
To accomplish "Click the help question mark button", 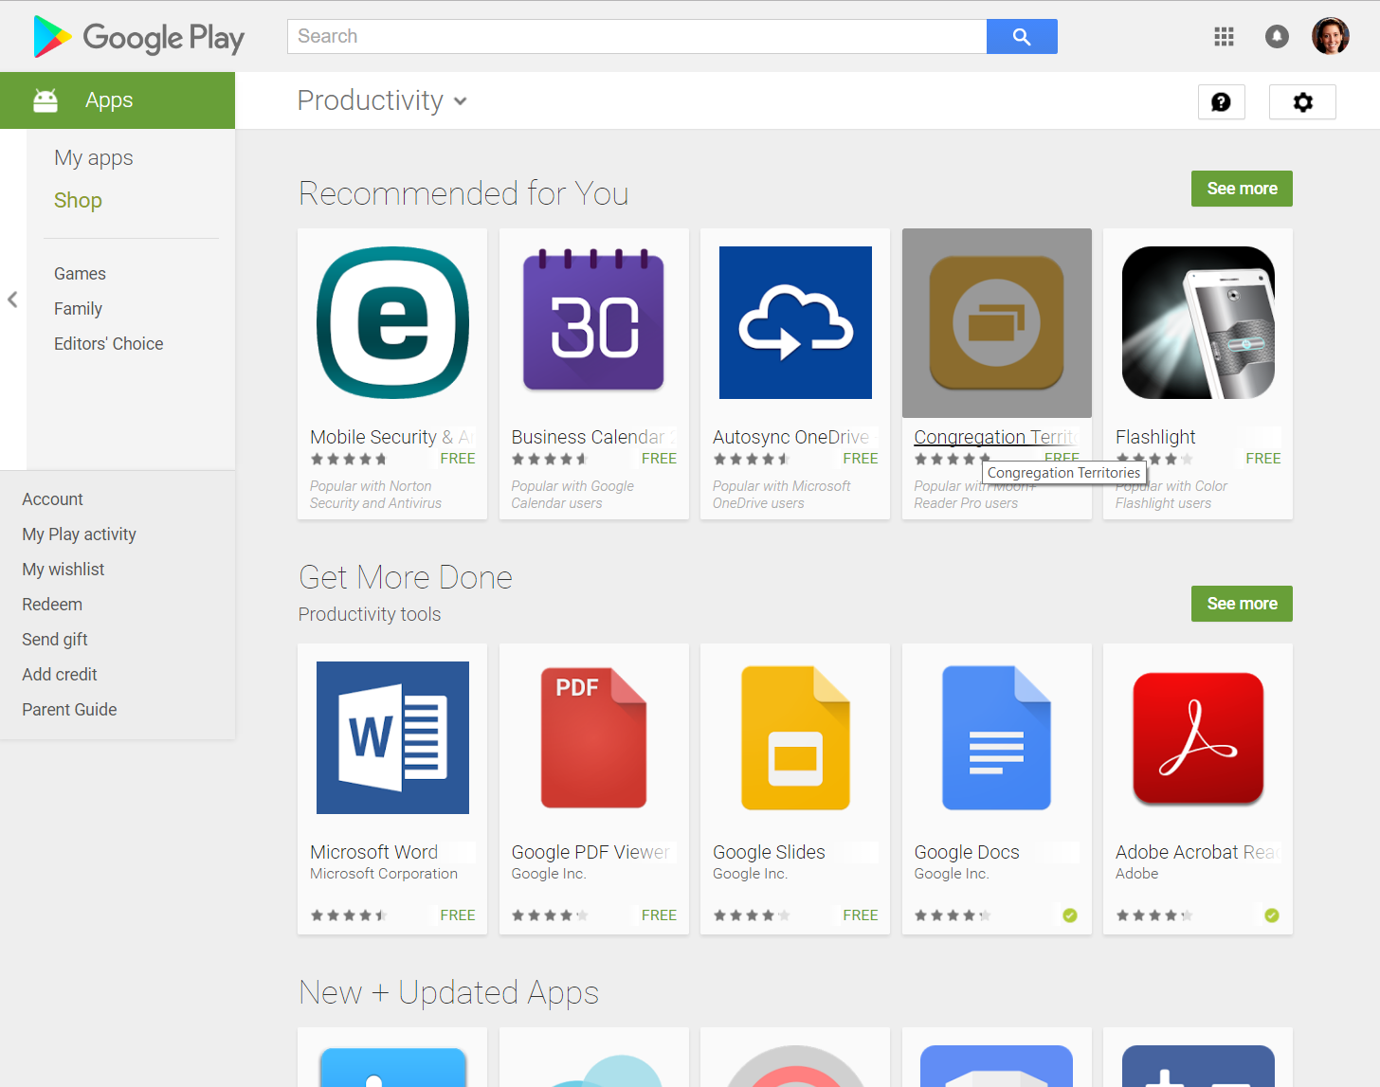I will click(1222, 101).
